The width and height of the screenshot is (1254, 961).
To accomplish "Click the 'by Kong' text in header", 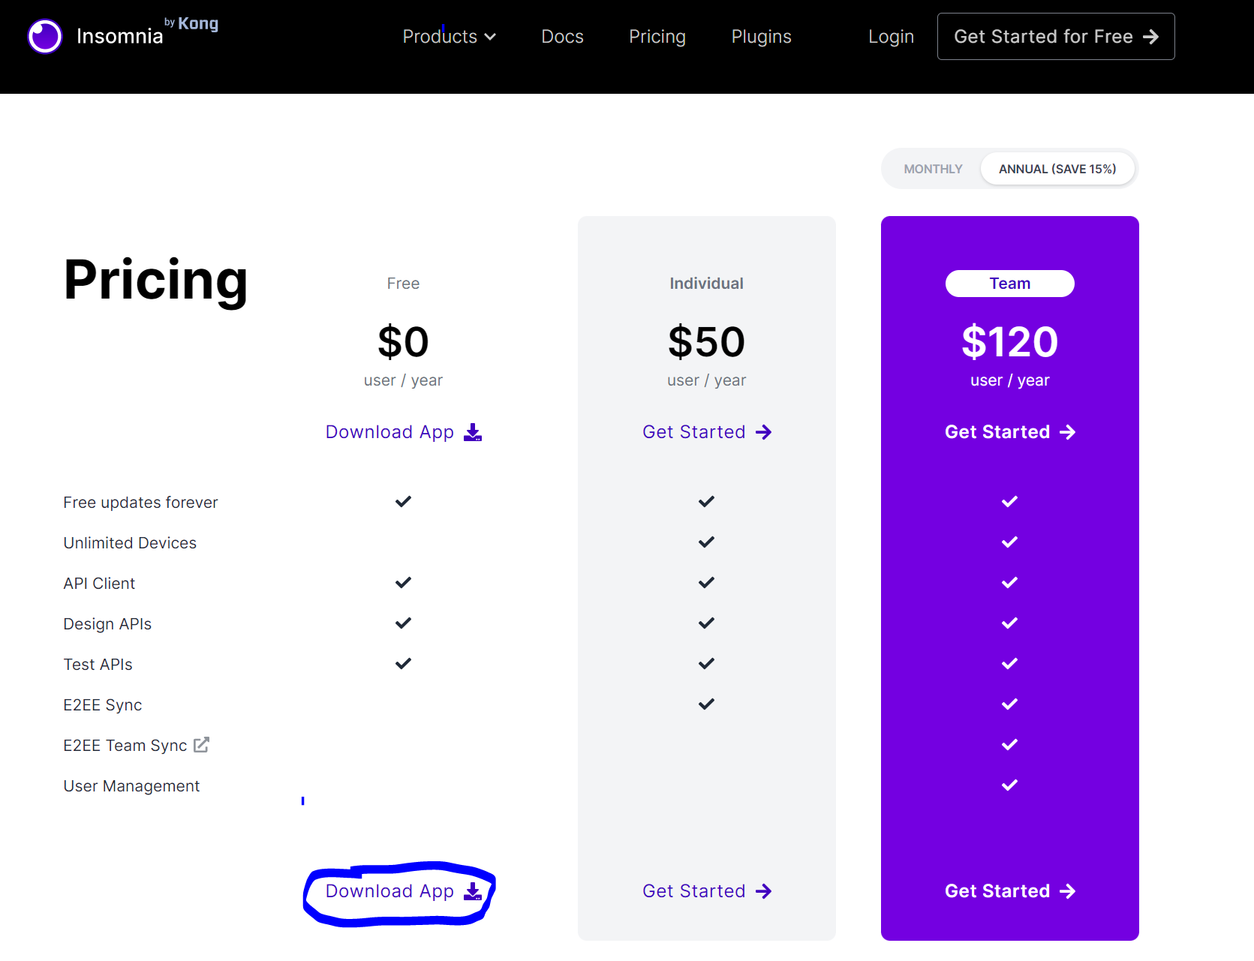I will click(191, 23).
